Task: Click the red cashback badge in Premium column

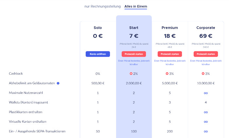Action: (167, 74)
